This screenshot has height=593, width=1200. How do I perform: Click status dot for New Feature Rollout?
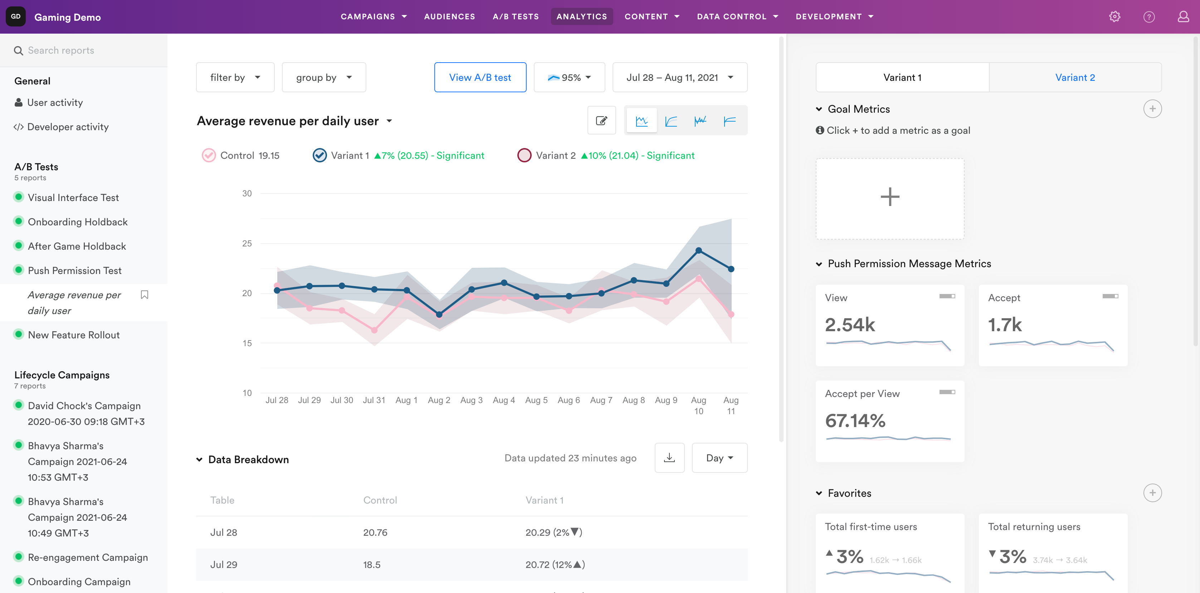point(19,334)
